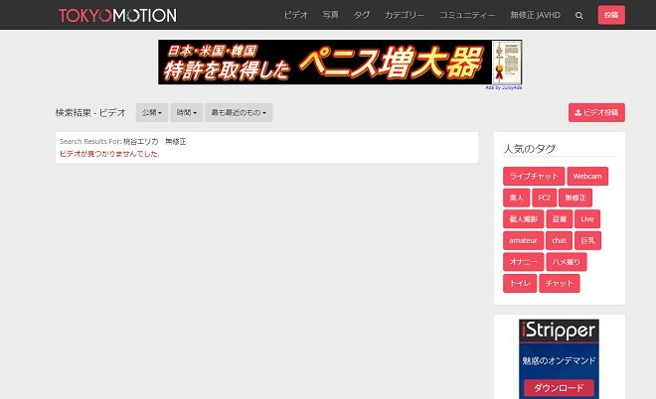656x399 pixels.
Task: Select the ハメ撮り tag
Action: coord(567,262)
